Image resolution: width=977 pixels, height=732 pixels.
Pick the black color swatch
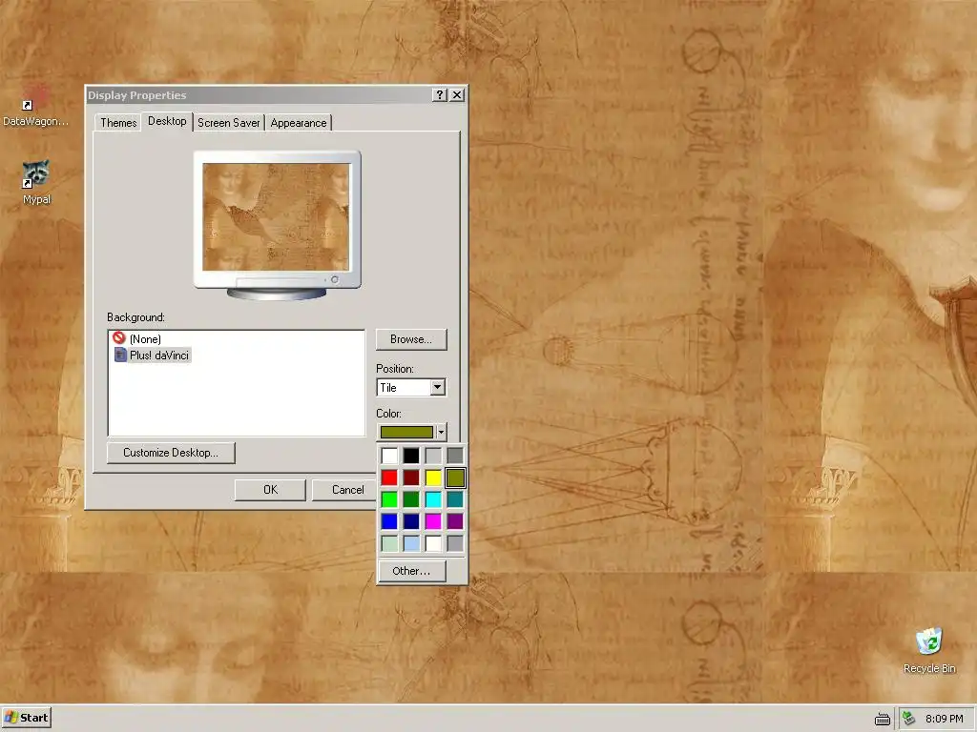click(411, 455)
